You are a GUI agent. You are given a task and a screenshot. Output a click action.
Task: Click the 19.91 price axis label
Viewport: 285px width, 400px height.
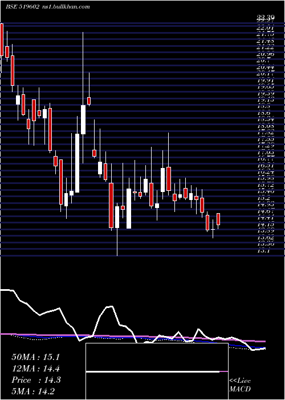point(265,81)
